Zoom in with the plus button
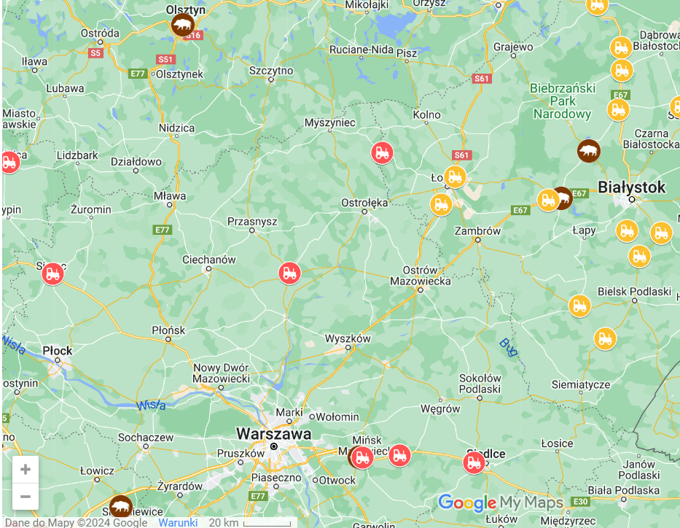The height and width of the screenshot is (528, 680). 26,469
